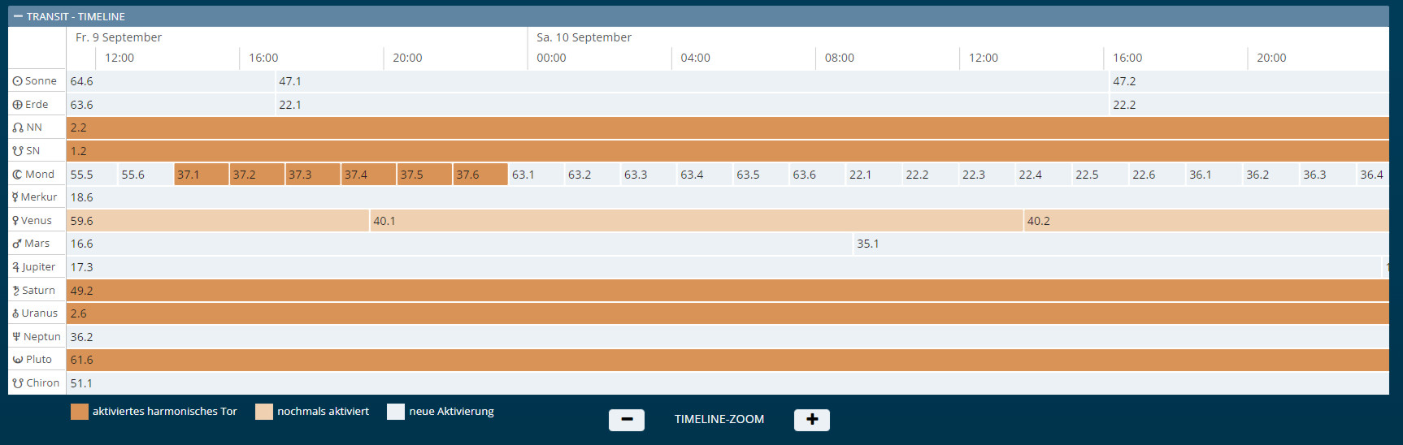Select Mond gate 63.4 segment
The width and height of the screenshot is (1403, 445).
(x=703, y=175)
